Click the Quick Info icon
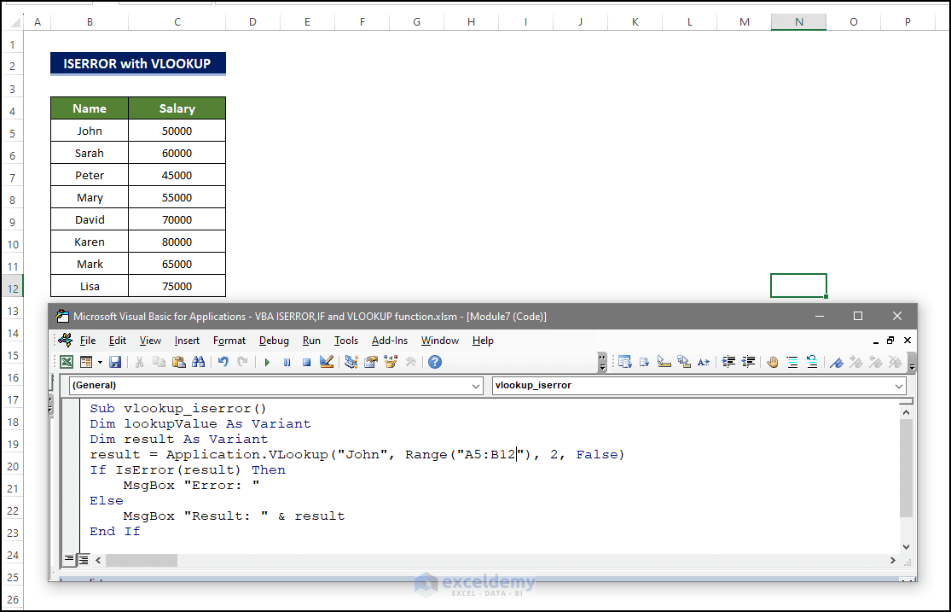 pyautogui.click(x=664, y=363)
